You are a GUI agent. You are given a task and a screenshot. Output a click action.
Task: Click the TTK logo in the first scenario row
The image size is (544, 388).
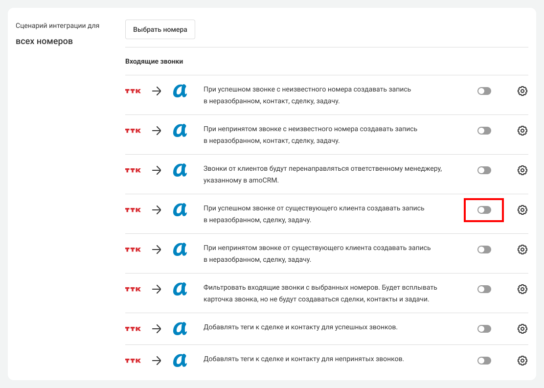(x=133, y=91)
